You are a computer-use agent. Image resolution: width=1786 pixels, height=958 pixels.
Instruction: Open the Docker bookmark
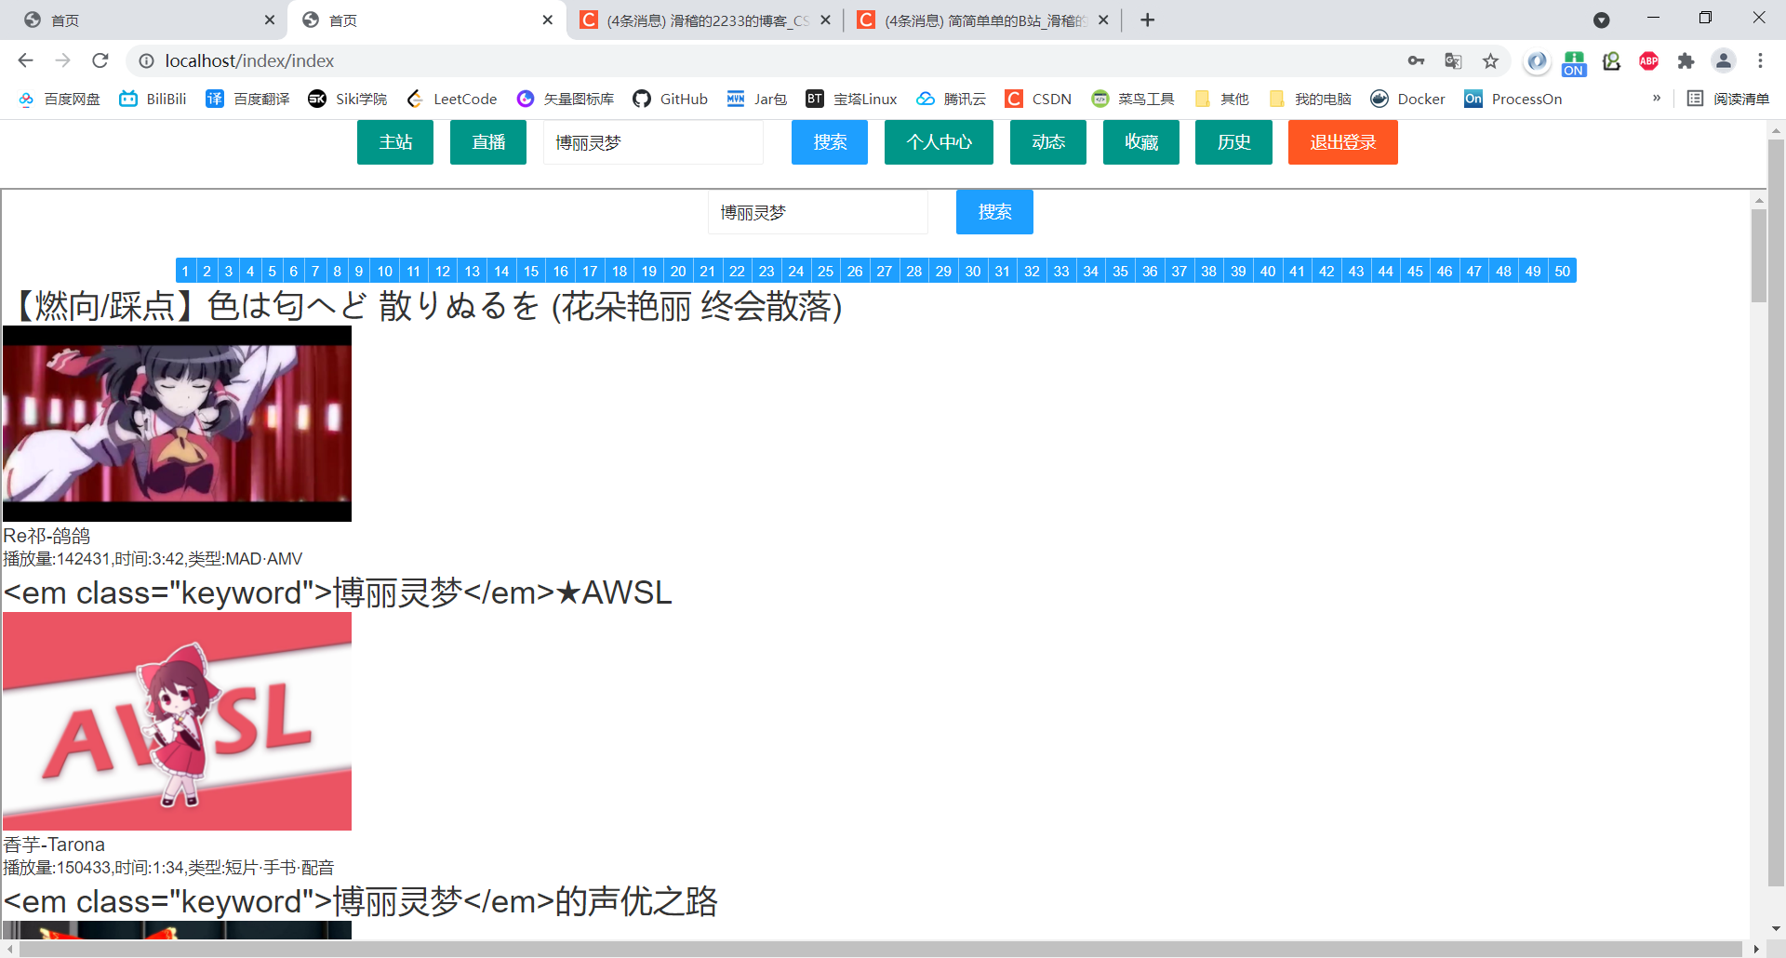(1408, 99)
